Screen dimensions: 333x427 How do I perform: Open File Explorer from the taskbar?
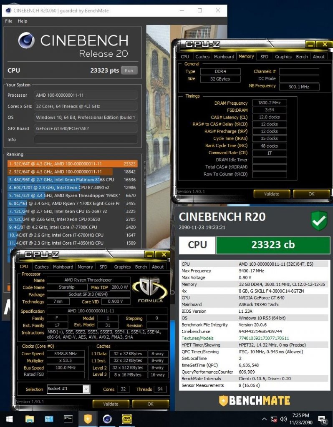point(30,419)
